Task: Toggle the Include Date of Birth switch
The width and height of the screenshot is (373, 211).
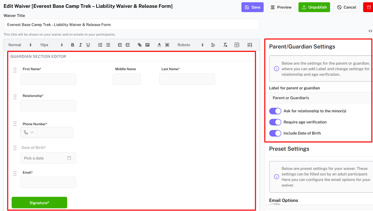Action: (x=275, y=133)
